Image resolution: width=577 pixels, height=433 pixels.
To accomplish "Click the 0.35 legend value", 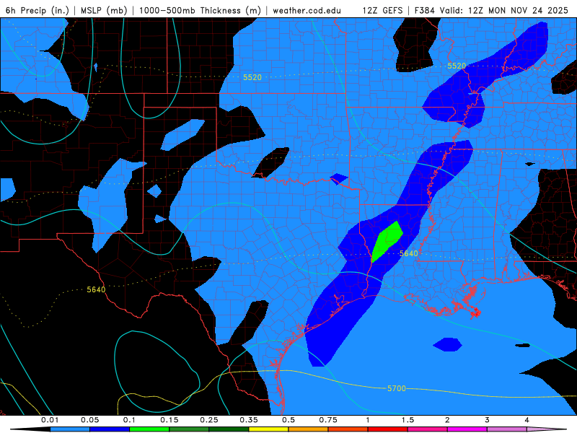I will click(x=249, y=420).
